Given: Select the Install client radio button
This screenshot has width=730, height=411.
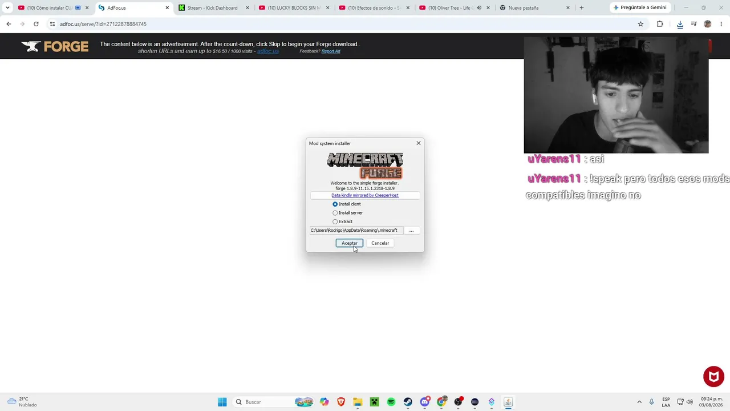Looking at the screenshot, I should pyautogui.click(x=335, y=204).
